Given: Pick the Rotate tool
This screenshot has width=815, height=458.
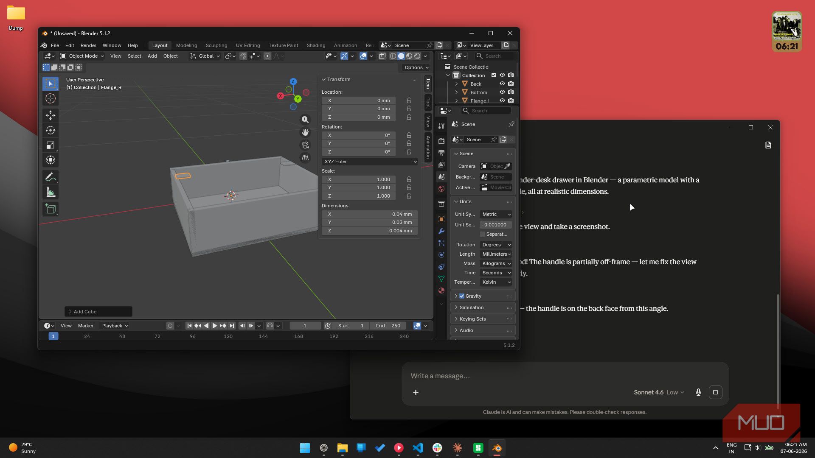Looking at the screenshot, I should [51, 130].
